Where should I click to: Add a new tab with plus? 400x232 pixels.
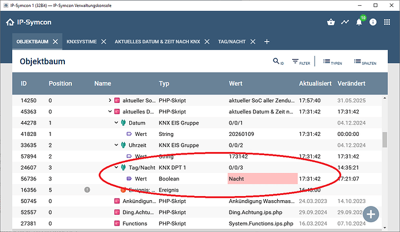(267, 42)
